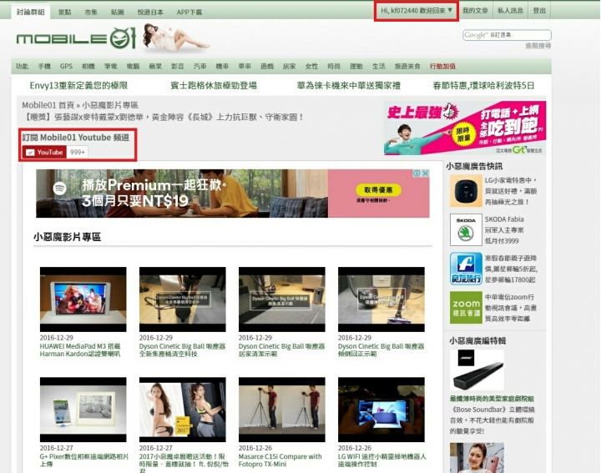This screenshot has height=473, width=601.
Task: Select the 貼圖 tab
Action: (118, 13)
